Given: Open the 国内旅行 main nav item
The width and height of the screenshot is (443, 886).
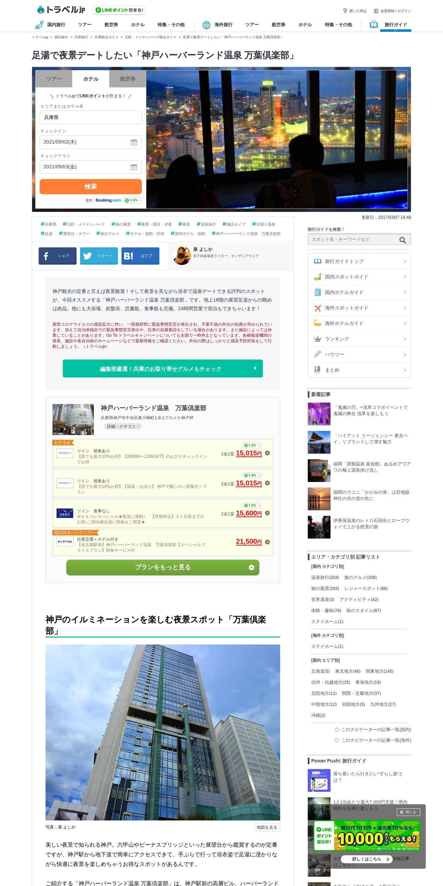Looking at the screenshot, I should click(x=56, y=25).
